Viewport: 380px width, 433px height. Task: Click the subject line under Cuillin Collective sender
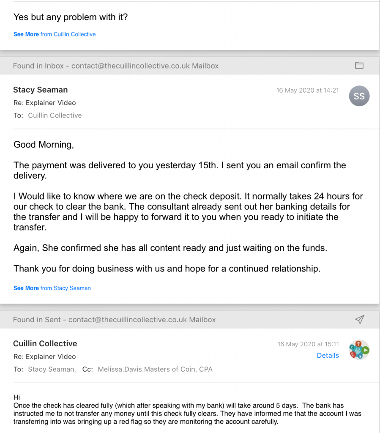coord(44,356)
